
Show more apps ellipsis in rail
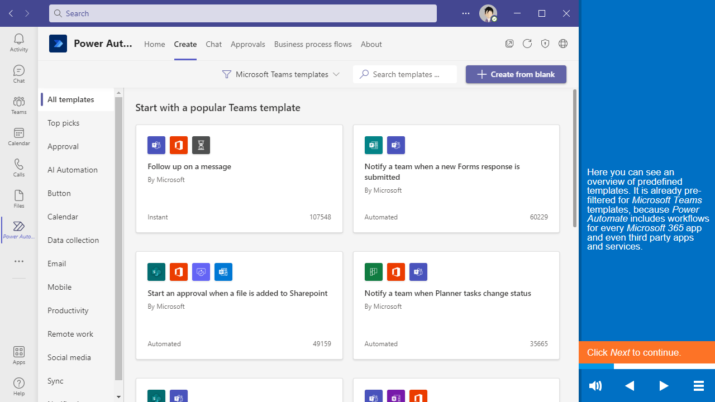click(19, 261)
